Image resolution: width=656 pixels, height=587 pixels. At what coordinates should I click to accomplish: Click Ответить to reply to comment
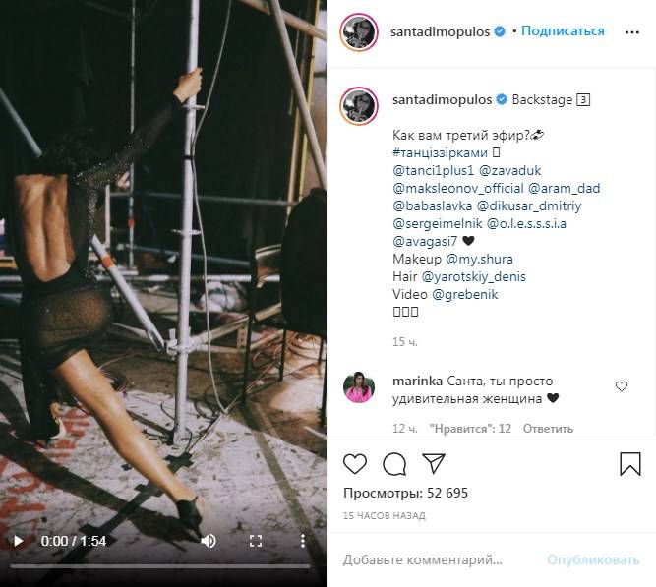tap(548, 429)
